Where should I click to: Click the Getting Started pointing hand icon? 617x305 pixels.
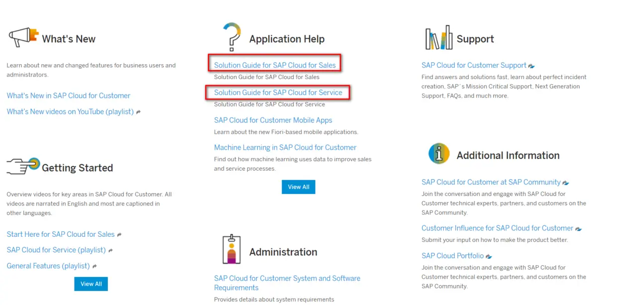pyautogui.click(x=23, y=166)
